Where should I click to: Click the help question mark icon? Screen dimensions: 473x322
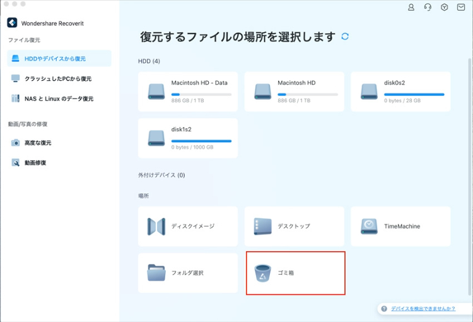384,309
